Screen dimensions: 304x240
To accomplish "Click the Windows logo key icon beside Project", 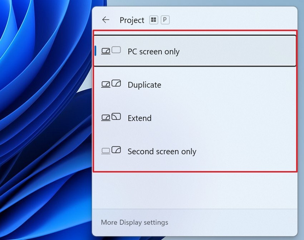I will point(153,20).
